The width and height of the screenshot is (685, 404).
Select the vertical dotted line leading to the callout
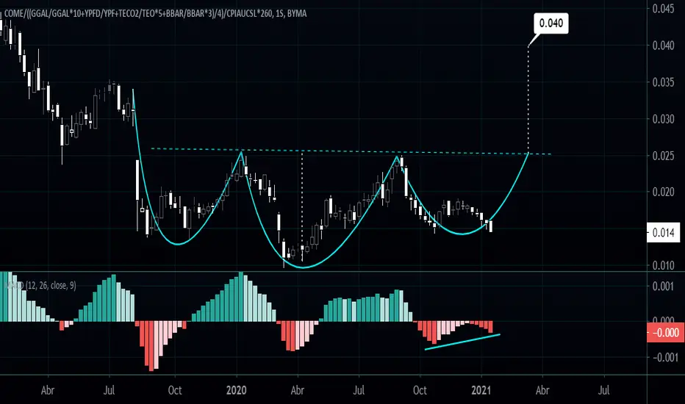pos(528,100)
